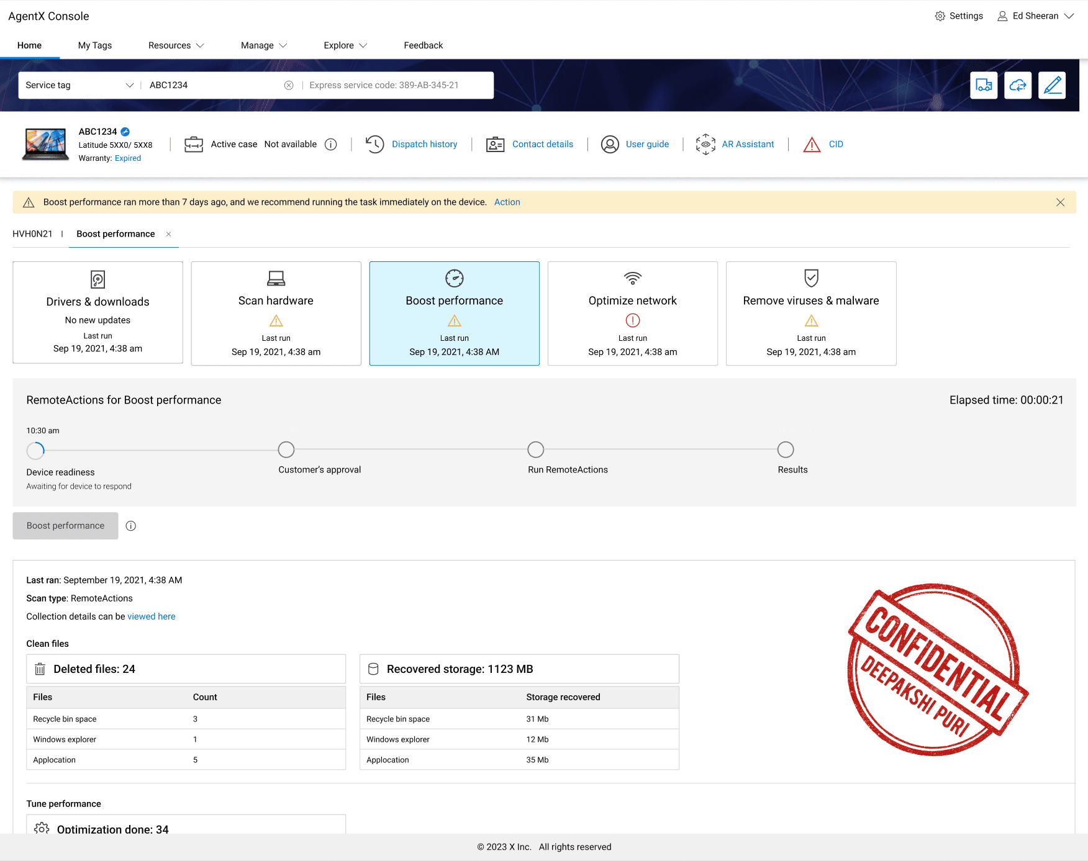Launch the AR Assistant icon
Viewport: 1088px width, 861px height.
705,144
